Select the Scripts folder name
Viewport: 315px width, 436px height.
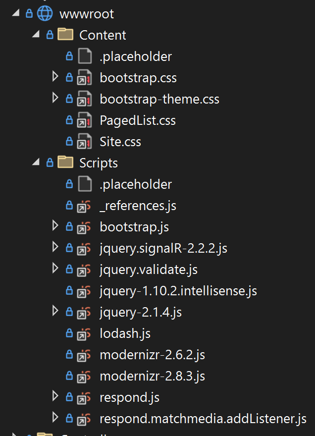pos(99,163)
